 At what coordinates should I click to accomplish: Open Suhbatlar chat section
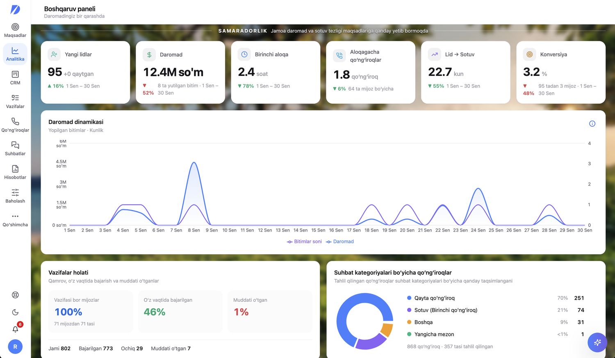coord(15,148)
